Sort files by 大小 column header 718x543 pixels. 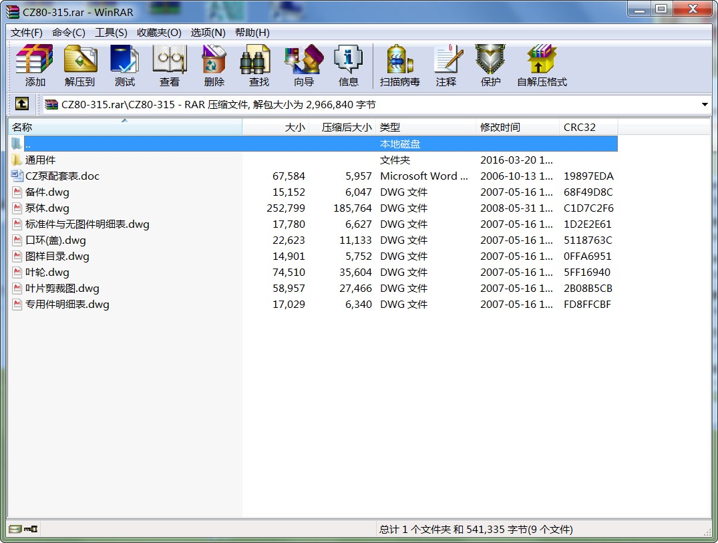tap(295, 127)
